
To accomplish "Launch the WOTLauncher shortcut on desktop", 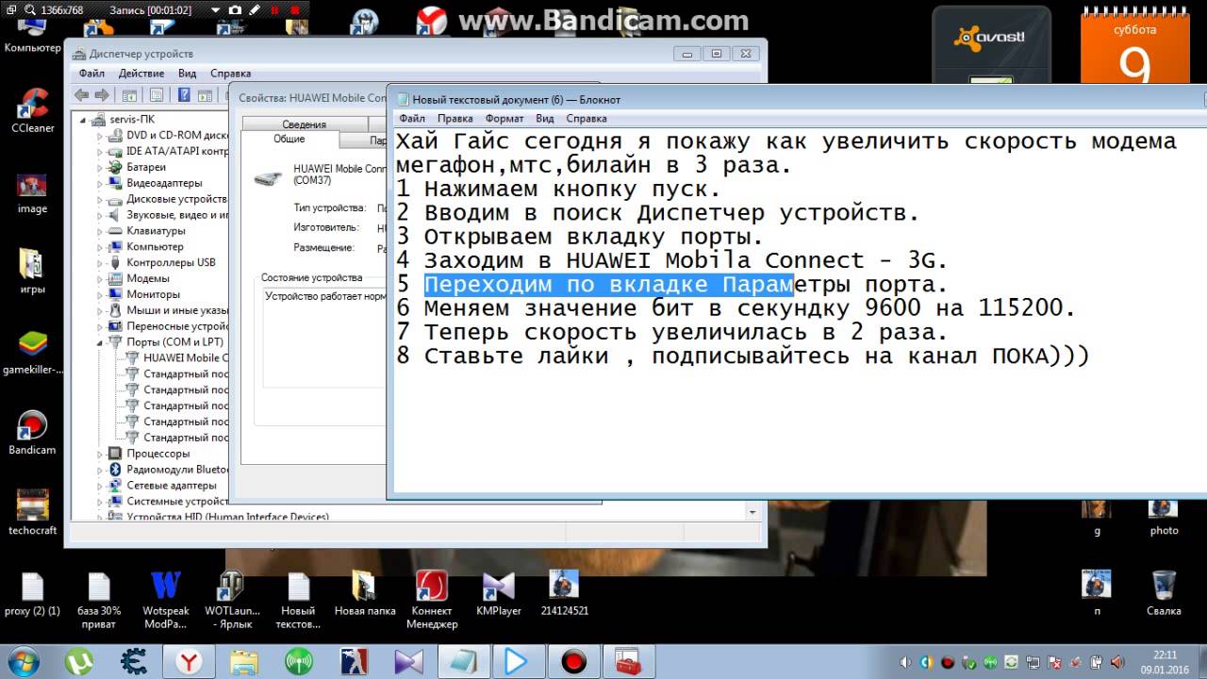I will point(232,601).
